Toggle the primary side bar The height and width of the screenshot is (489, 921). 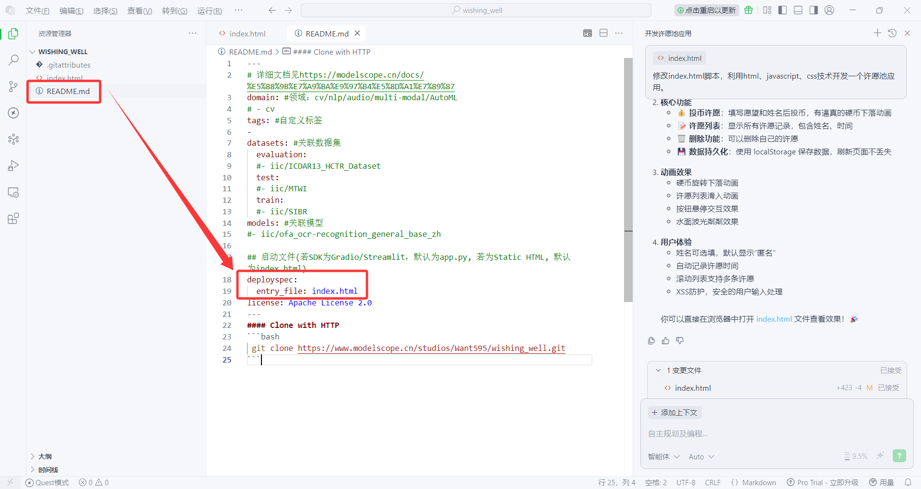(x=782, y=10)
